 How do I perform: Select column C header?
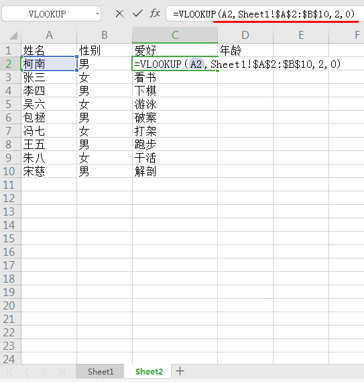pyautogui.click(x=175, y=36)
